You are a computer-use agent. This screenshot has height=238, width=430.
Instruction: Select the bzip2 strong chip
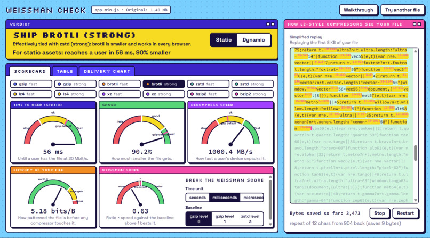click(x=252, y=94)
